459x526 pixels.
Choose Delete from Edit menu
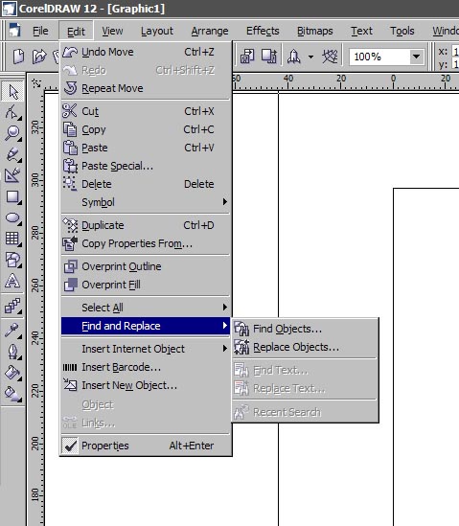click(146, 184)
